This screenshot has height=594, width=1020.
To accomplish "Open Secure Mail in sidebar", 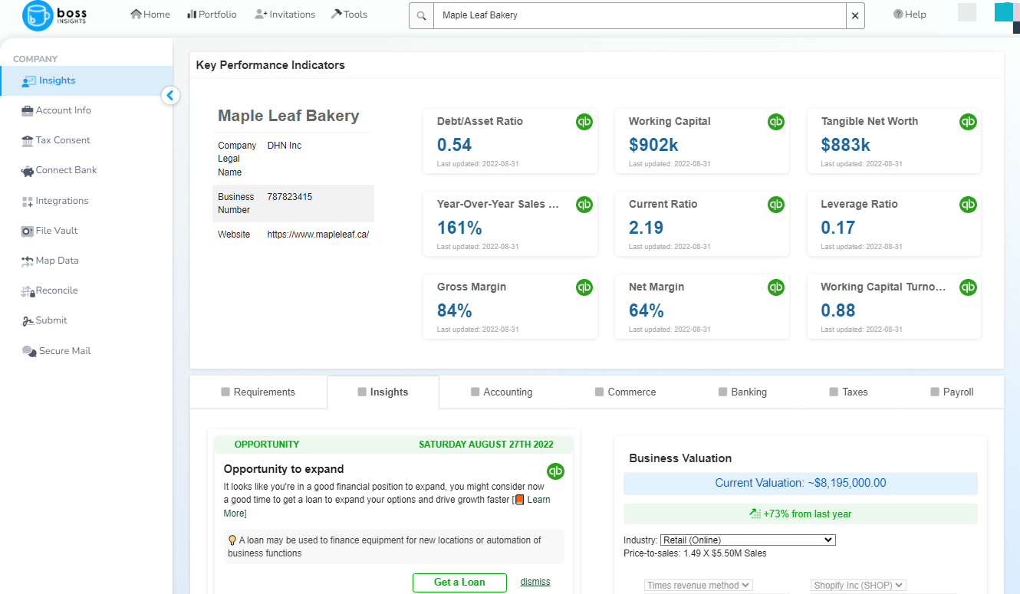I will click(64, 351).
